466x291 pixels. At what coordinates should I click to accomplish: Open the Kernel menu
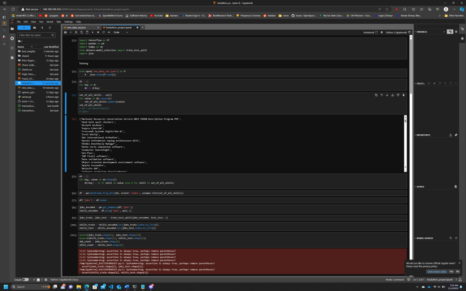50,22
